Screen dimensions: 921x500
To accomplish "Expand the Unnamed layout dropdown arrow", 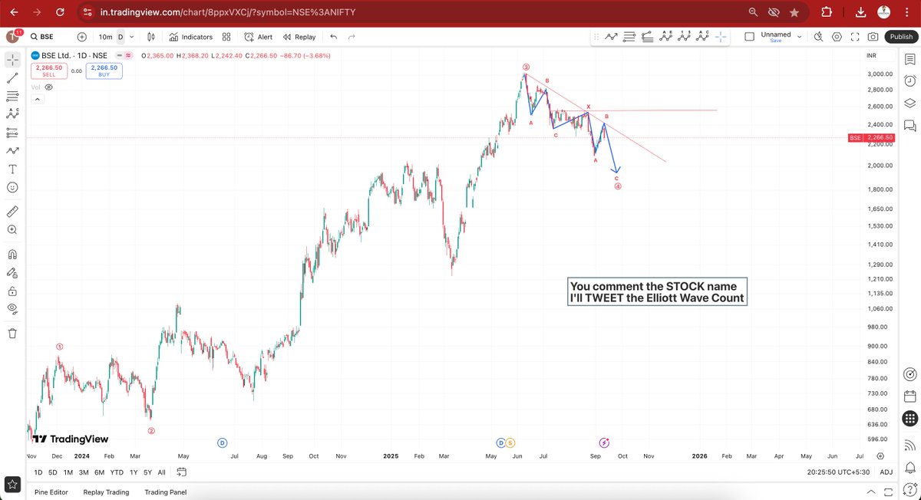I will tap(799, 36).
